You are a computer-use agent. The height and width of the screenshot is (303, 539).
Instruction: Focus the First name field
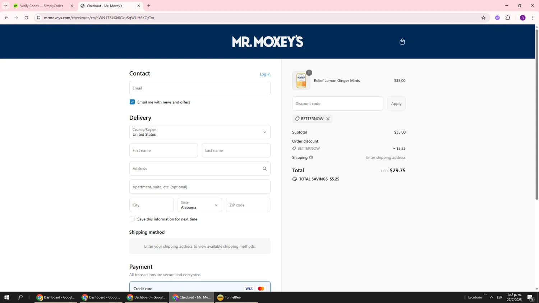[x=163, y=150]
